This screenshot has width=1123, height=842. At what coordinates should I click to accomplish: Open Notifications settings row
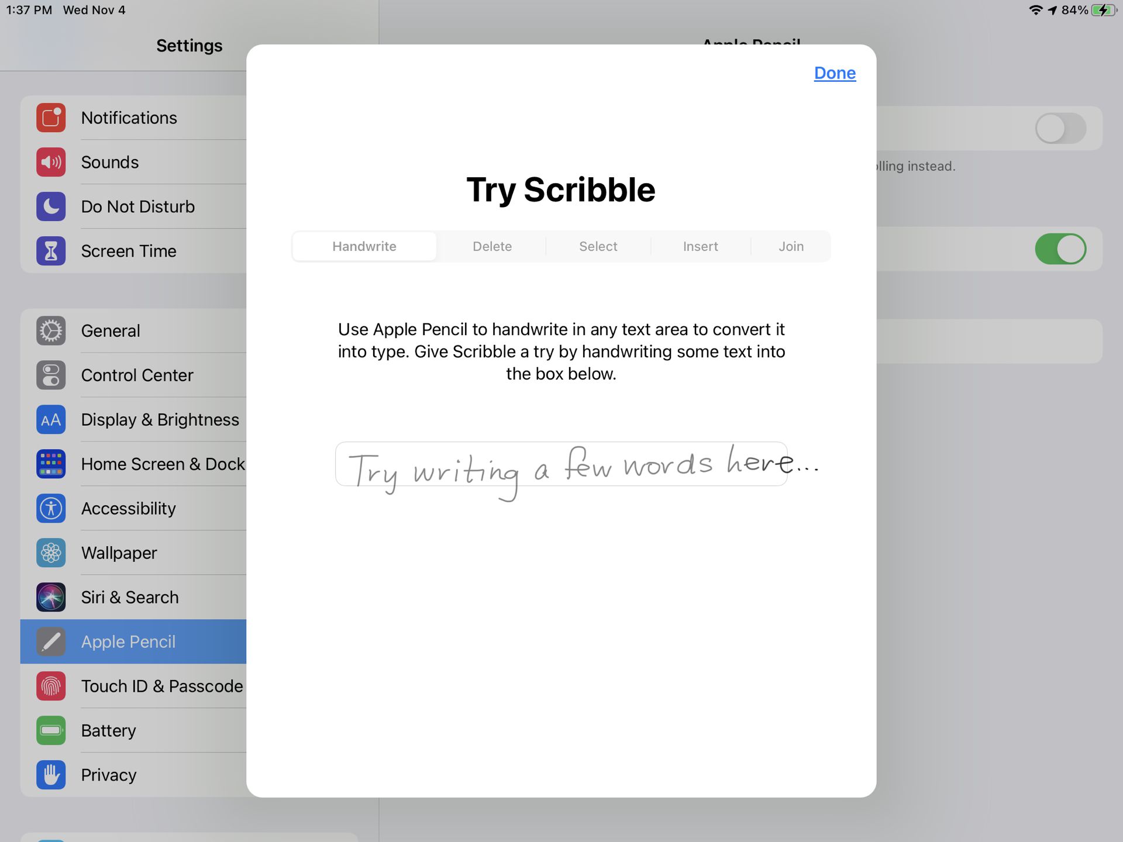tap(133, 118)
